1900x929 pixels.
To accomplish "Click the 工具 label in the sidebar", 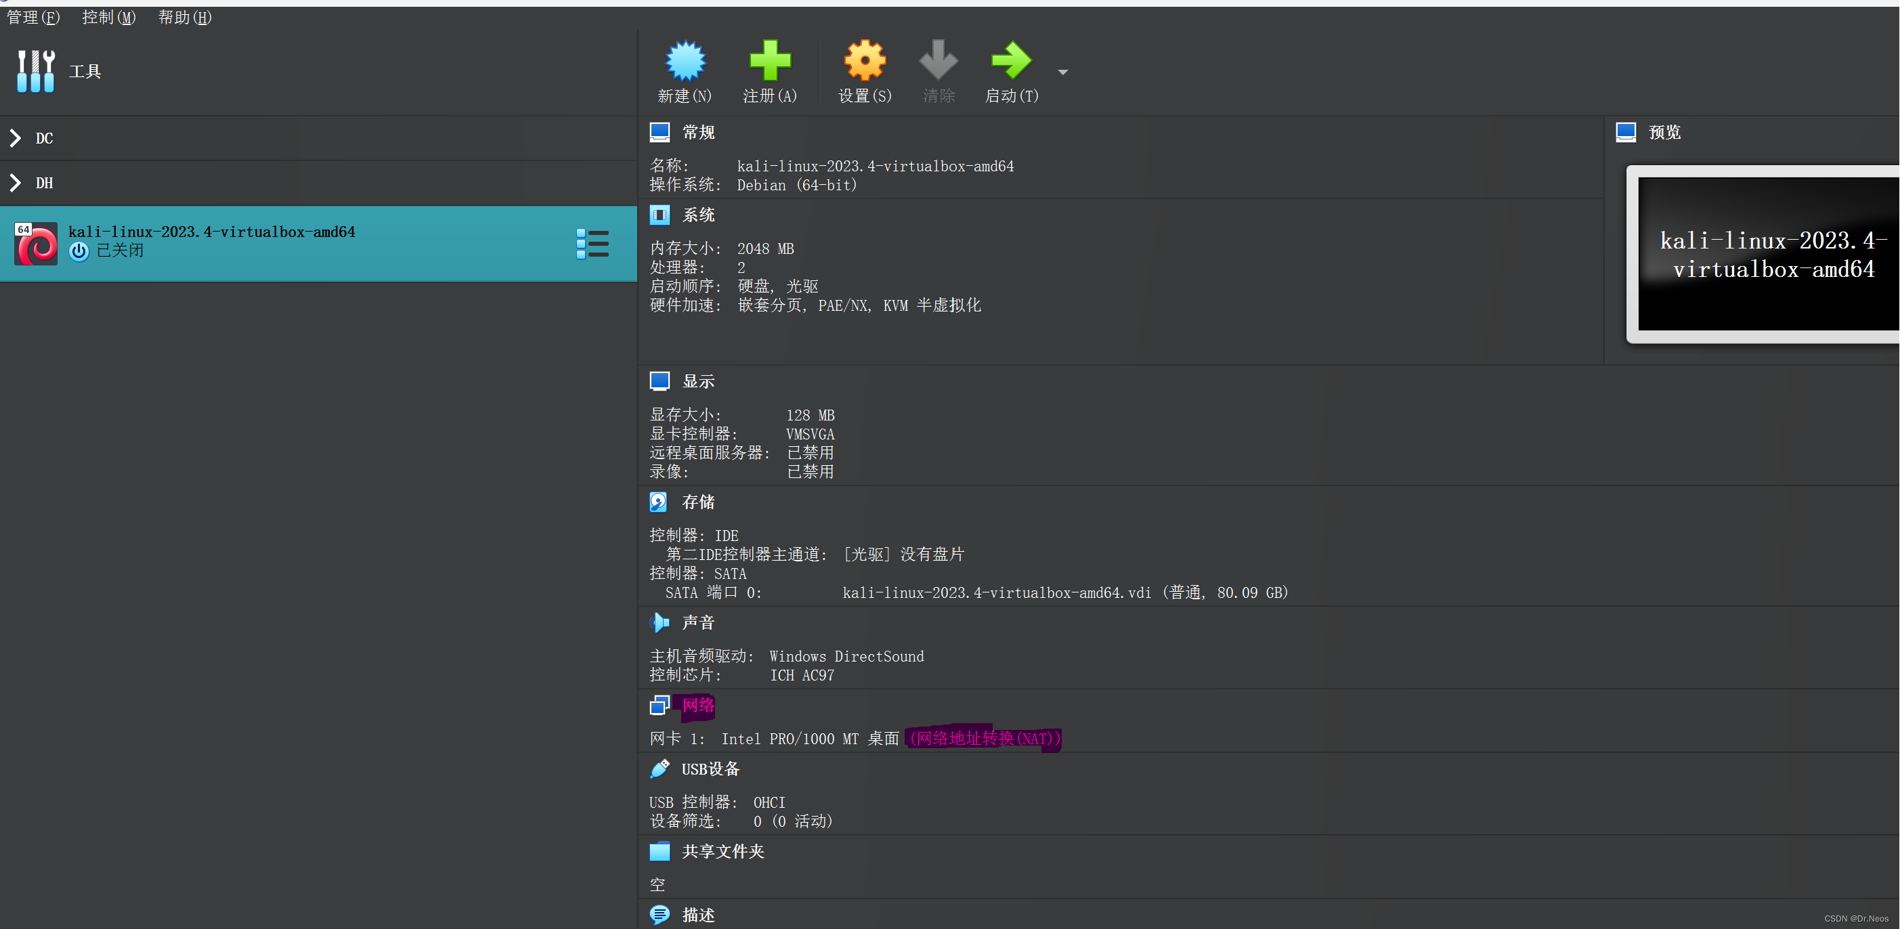I will (x=85, y=71).
